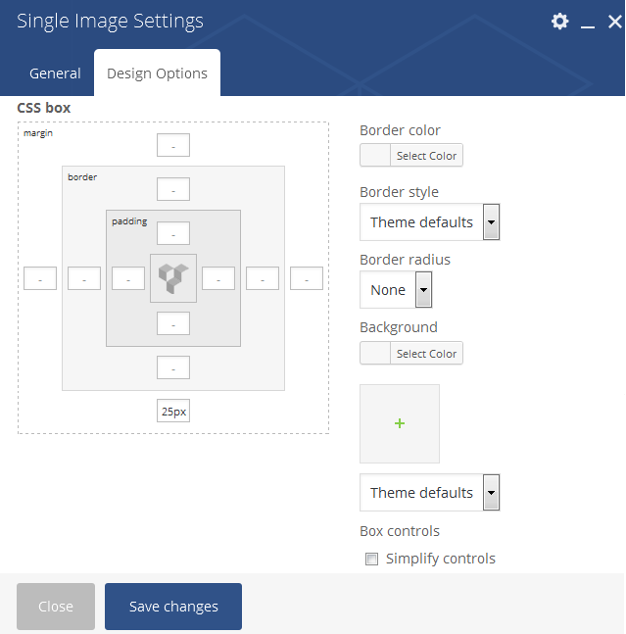626x634 pixels.
Task: Click the Save changes button
Action: click(173, 607)
